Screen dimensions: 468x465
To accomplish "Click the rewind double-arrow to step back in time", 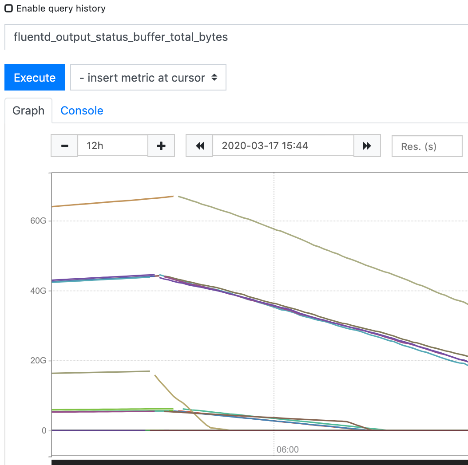I will click(199, 146).
